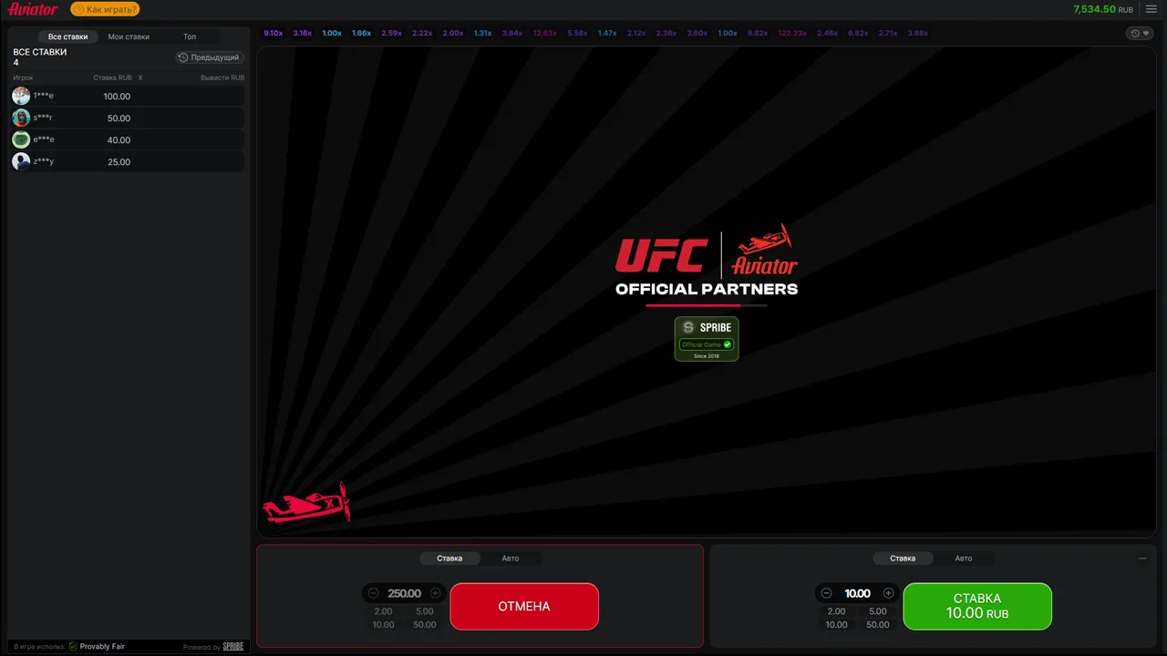This screenshot has width=1167, height=656.
Task: Decrease the 250.00 bet with minus icon
Action: pyautogui.click(x=373, y=593)
